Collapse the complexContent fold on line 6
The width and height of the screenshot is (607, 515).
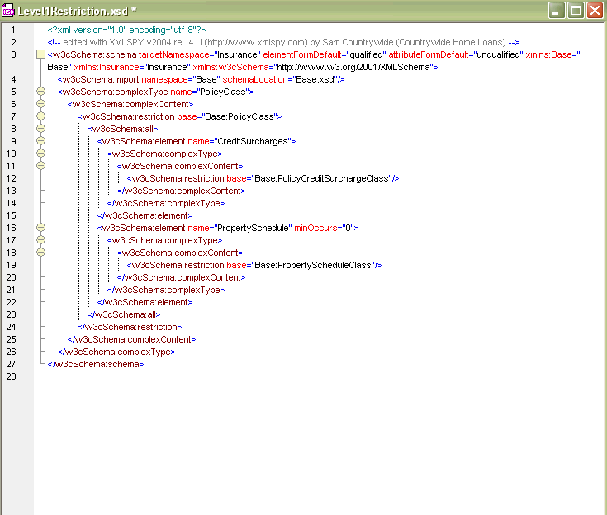[40, 104]
